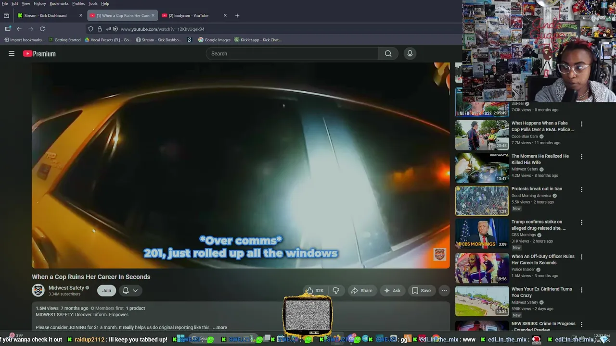Open the Tools menu
Screen dimensions: 616x346
[x=93, y=3]
